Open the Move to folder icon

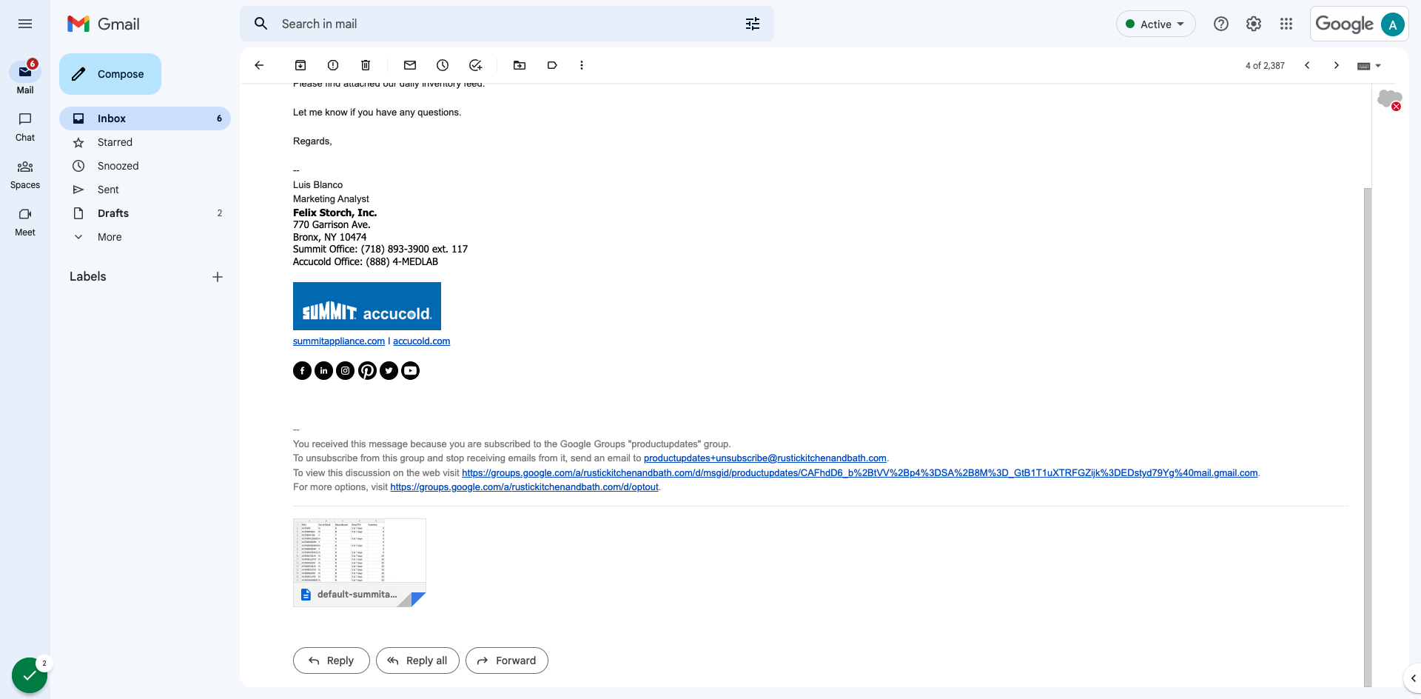point(520,65)
